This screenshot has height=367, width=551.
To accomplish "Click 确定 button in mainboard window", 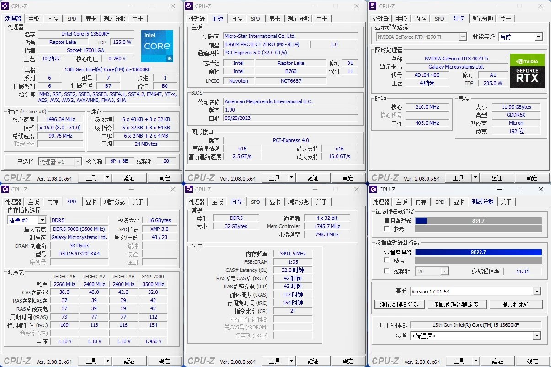I will 348,178.
